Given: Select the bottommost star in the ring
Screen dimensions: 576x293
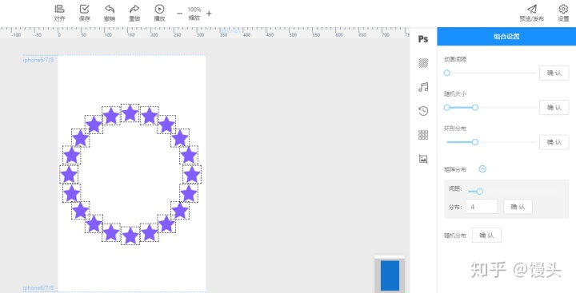Looking at the screenshot, I should tap(130, 236).
